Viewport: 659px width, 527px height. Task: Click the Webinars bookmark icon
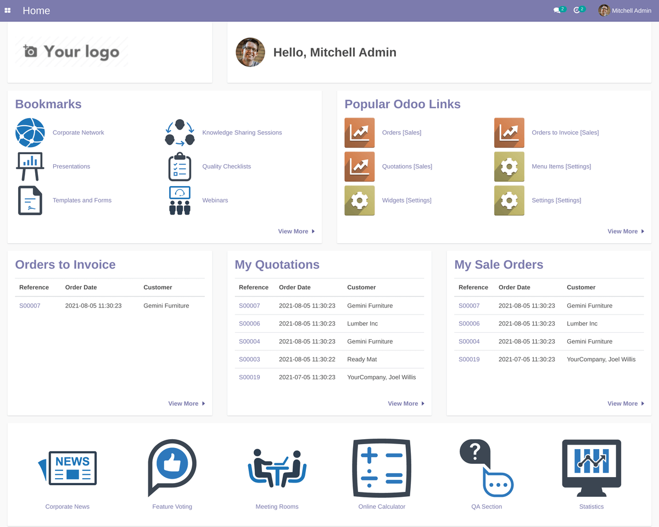click(180, 200)
